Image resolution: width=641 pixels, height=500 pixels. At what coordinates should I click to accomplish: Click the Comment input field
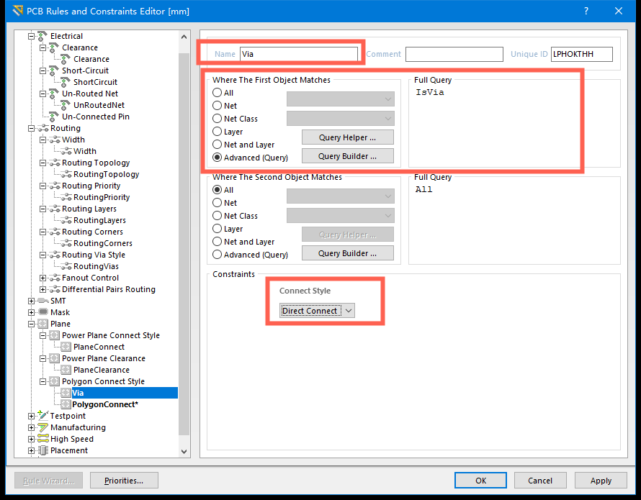click(454, 54)
